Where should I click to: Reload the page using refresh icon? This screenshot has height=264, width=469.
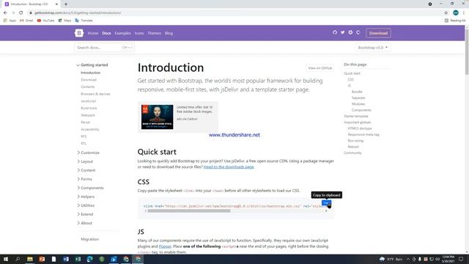(x=21, y=13)
